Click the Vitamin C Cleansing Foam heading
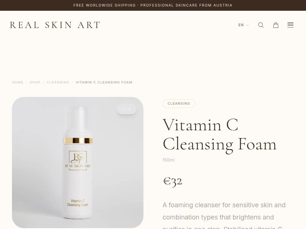 (x=220, y=135)
